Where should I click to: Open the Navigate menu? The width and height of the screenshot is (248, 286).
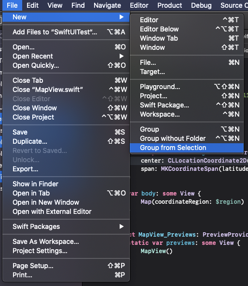point(107,5)
